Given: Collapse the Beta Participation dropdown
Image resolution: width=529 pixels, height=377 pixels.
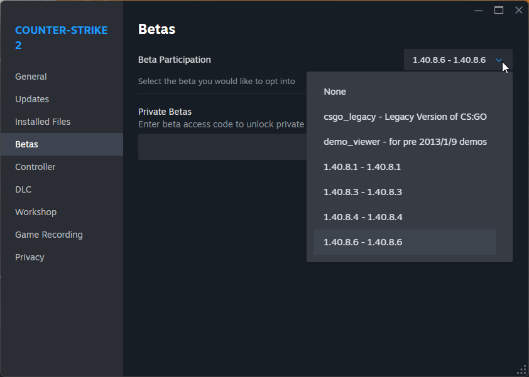Looking at the screenshot, I should click(458, 60).
